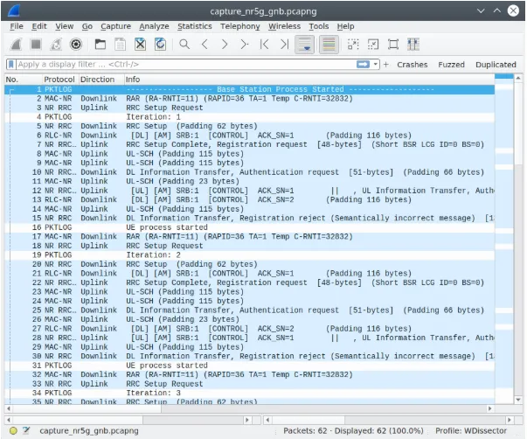Start capture with the shark fin icon

pos(16,44)
